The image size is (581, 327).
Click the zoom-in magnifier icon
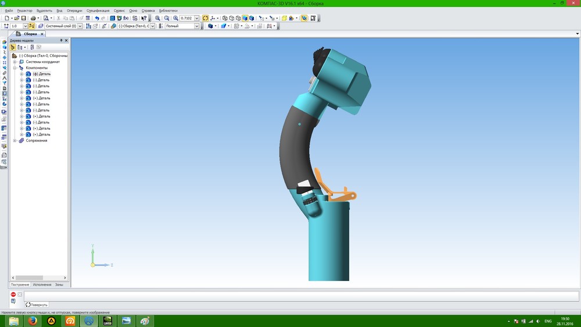pyautogui.click(x=158, y=18)
